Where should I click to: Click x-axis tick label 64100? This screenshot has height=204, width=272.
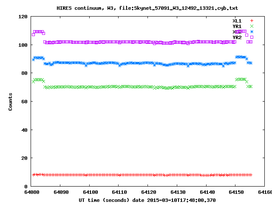point(91,192)
